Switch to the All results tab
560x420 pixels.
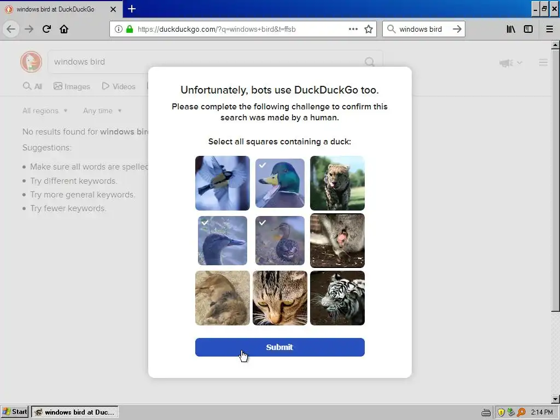coord(32,86)
